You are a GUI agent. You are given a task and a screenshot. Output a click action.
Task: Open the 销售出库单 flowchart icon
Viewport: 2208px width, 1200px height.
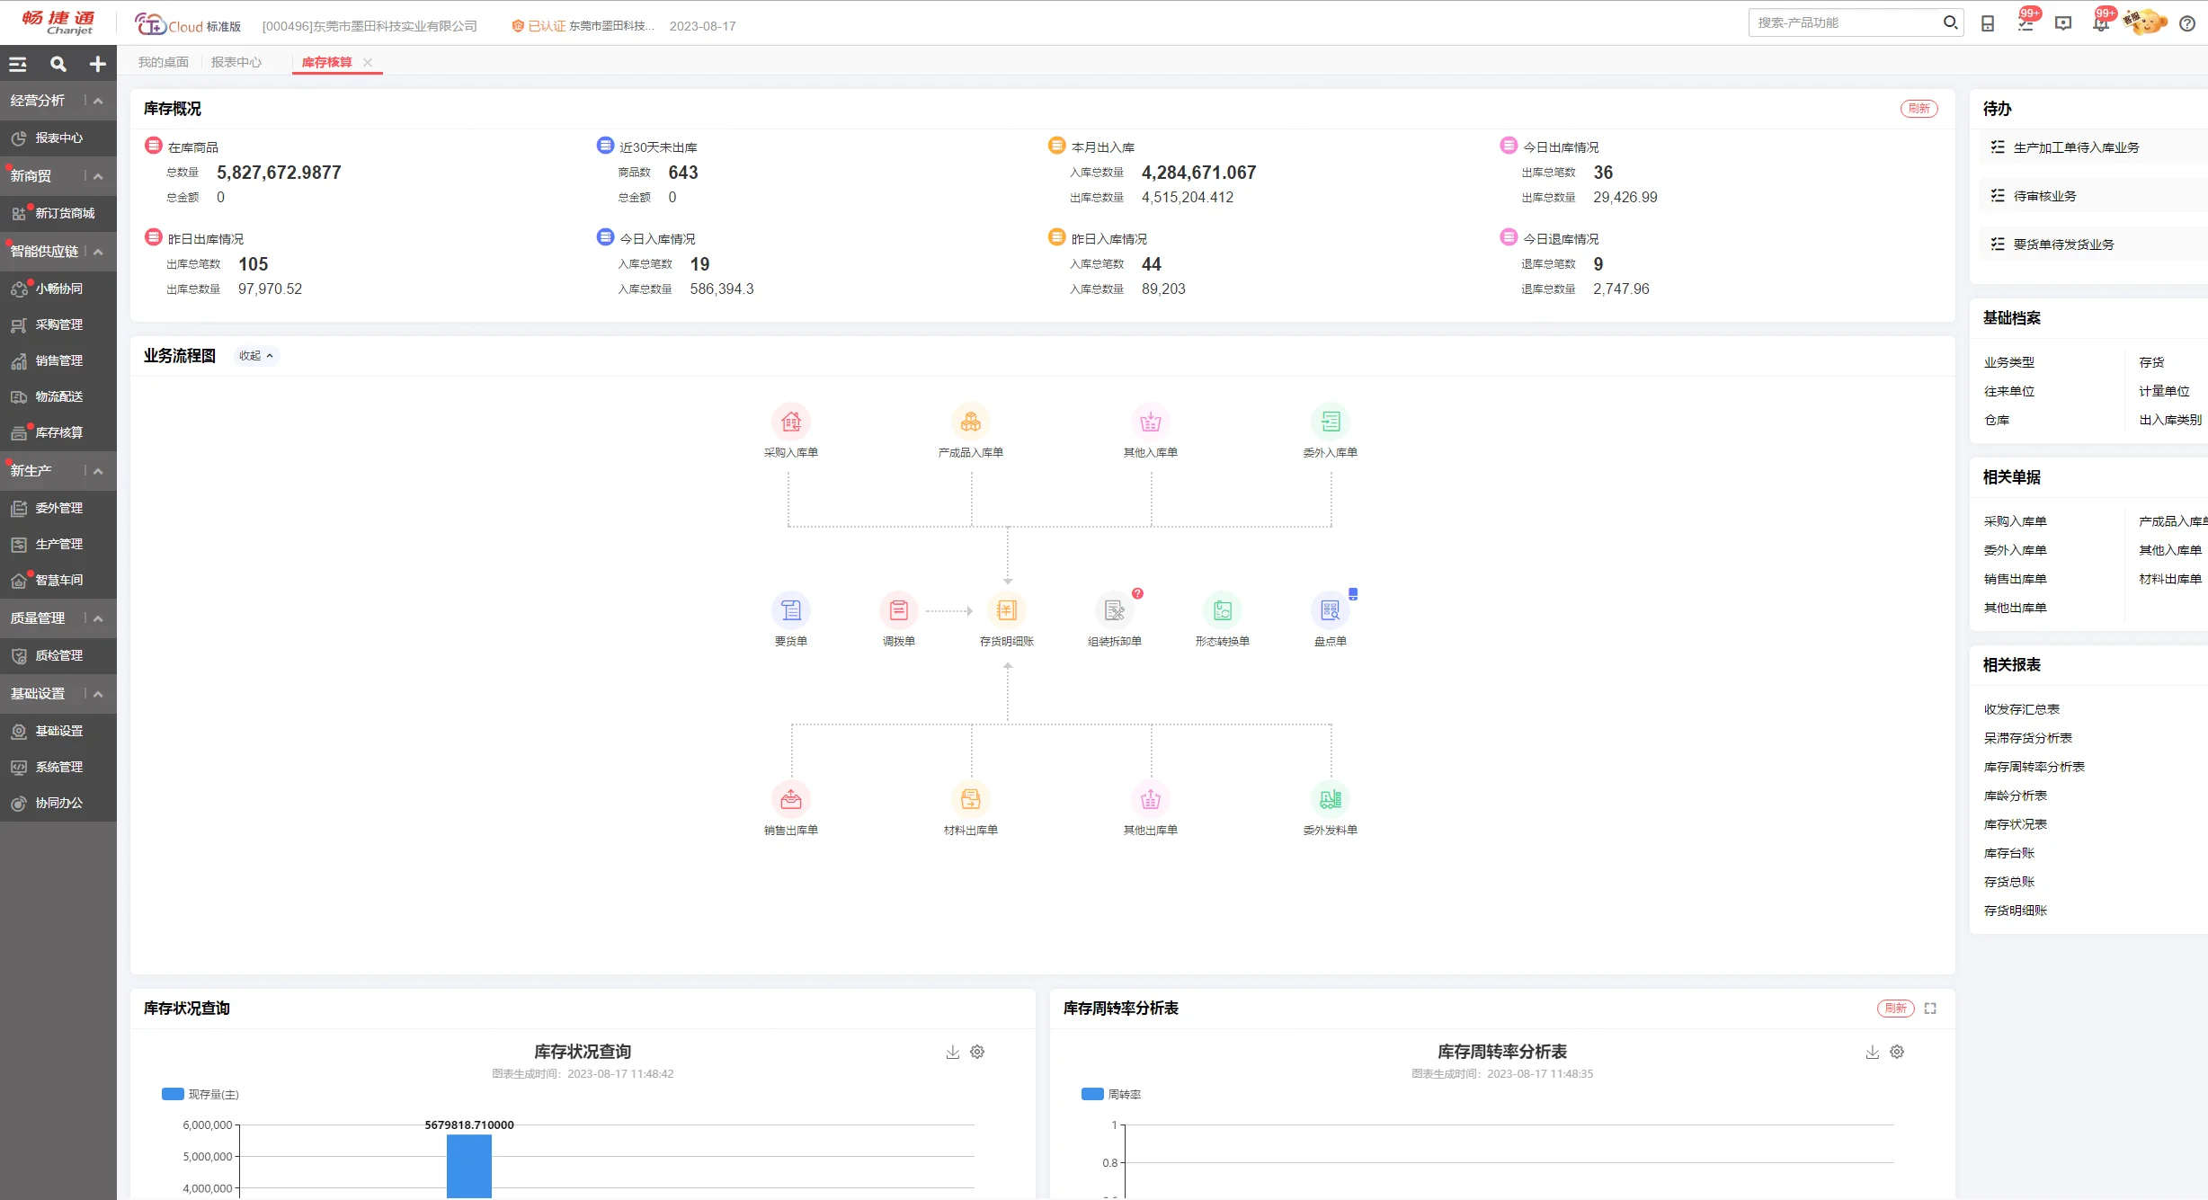coord(790,799)
